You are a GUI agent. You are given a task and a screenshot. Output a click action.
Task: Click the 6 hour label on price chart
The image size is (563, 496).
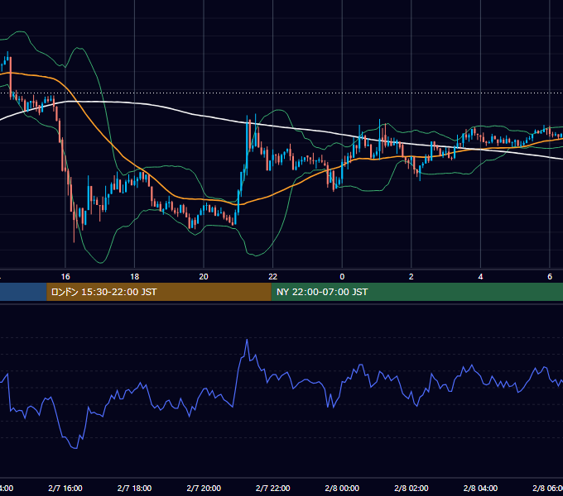550,276
